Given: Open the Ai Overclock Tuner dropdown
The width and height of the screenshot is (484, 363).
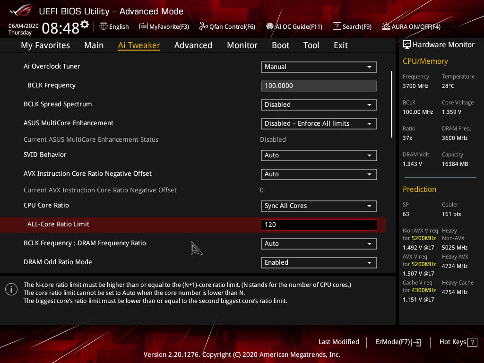Looking at the screenshot, I should [x=319, y=67].
